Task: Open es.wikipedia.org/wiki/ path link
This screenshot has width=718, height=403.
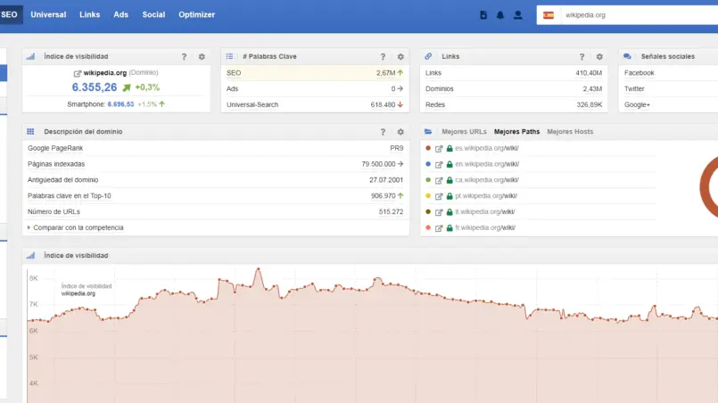Action: tap(487, 148)
